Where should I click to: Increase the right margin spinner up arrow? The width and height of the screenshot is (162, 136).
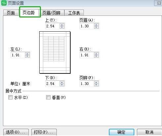click(96, 54)
